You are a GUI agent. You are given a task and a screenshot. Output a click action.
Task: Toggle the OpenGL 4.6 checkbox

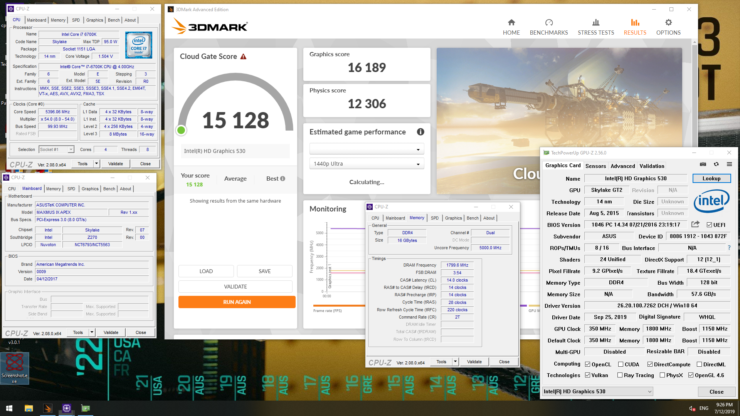(691, 375)
